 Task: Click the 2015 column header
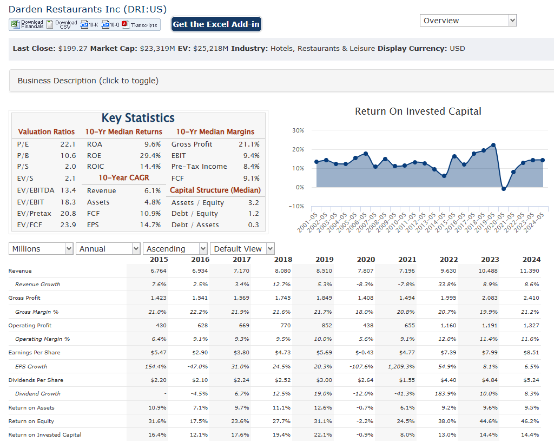coord(159,259)
